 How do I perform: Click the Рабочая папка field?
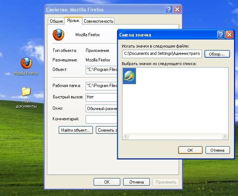point(102,86)
